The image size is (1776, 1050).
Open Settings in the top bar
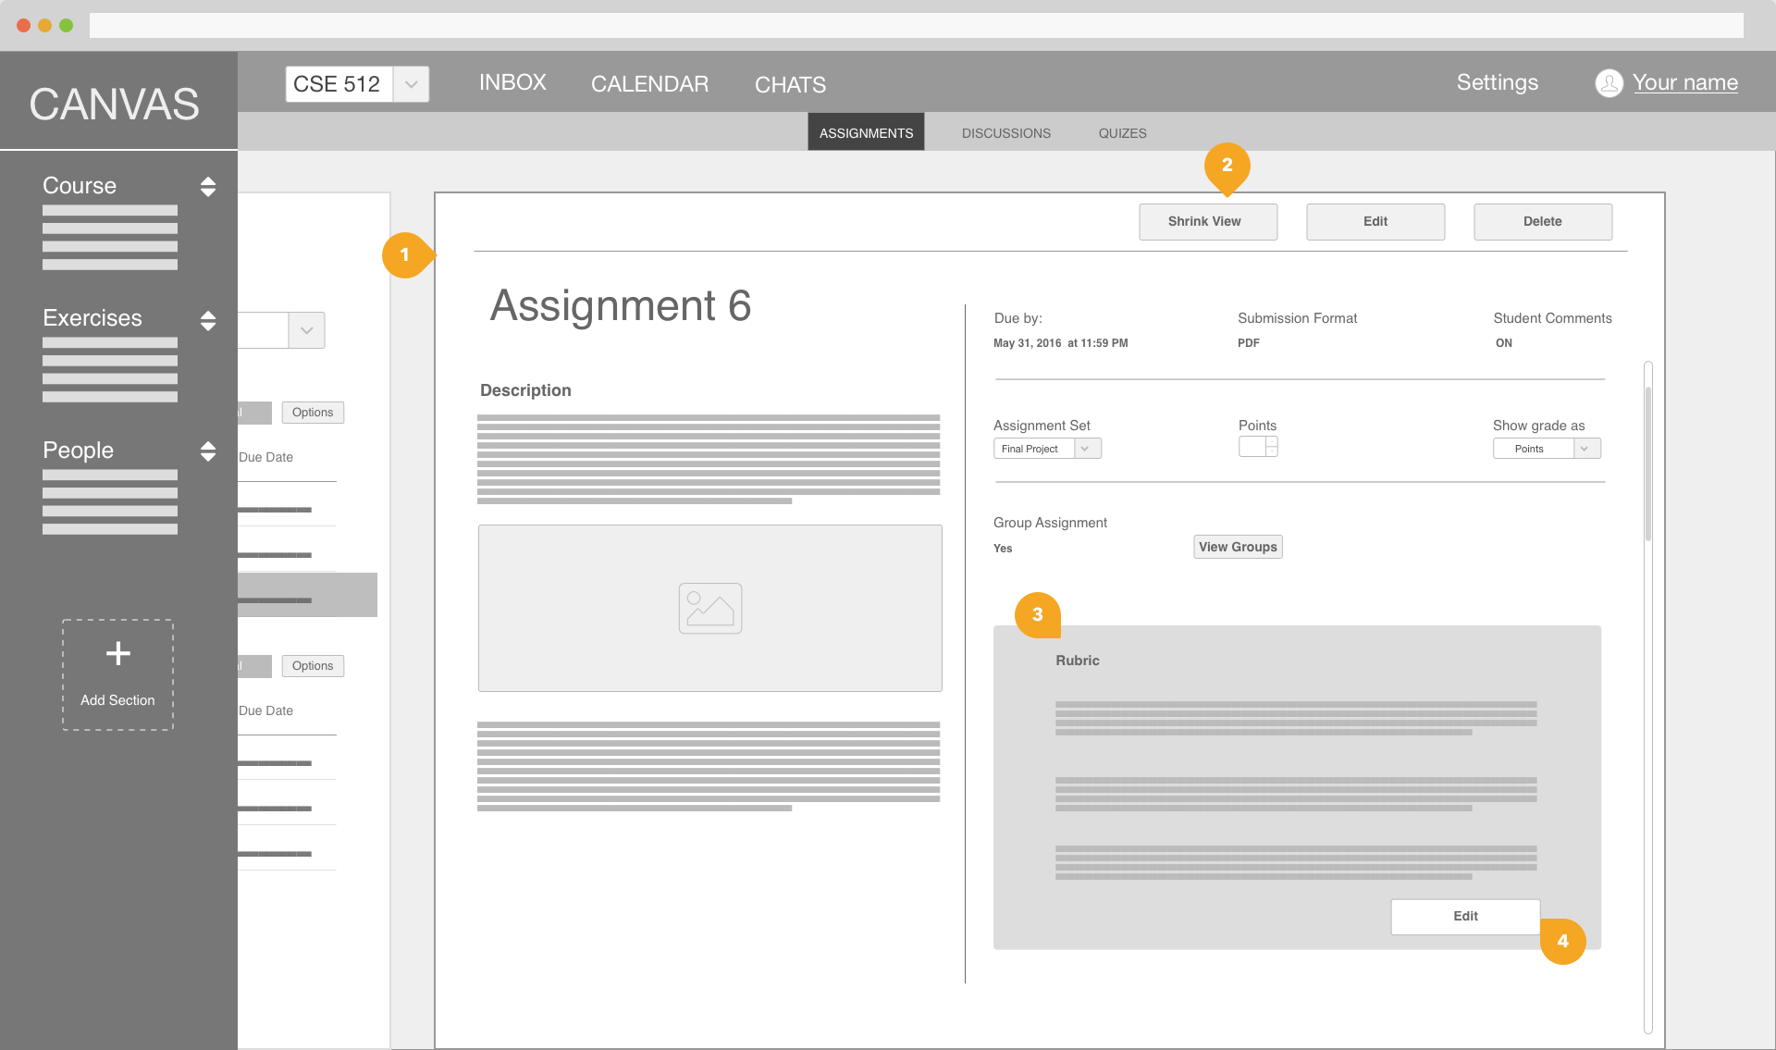click(1497, 82)
